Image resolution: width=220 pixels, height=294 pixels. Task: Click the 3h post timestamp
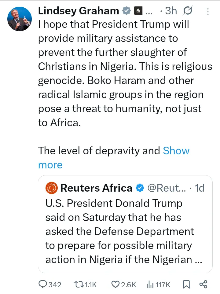[171, 11]
